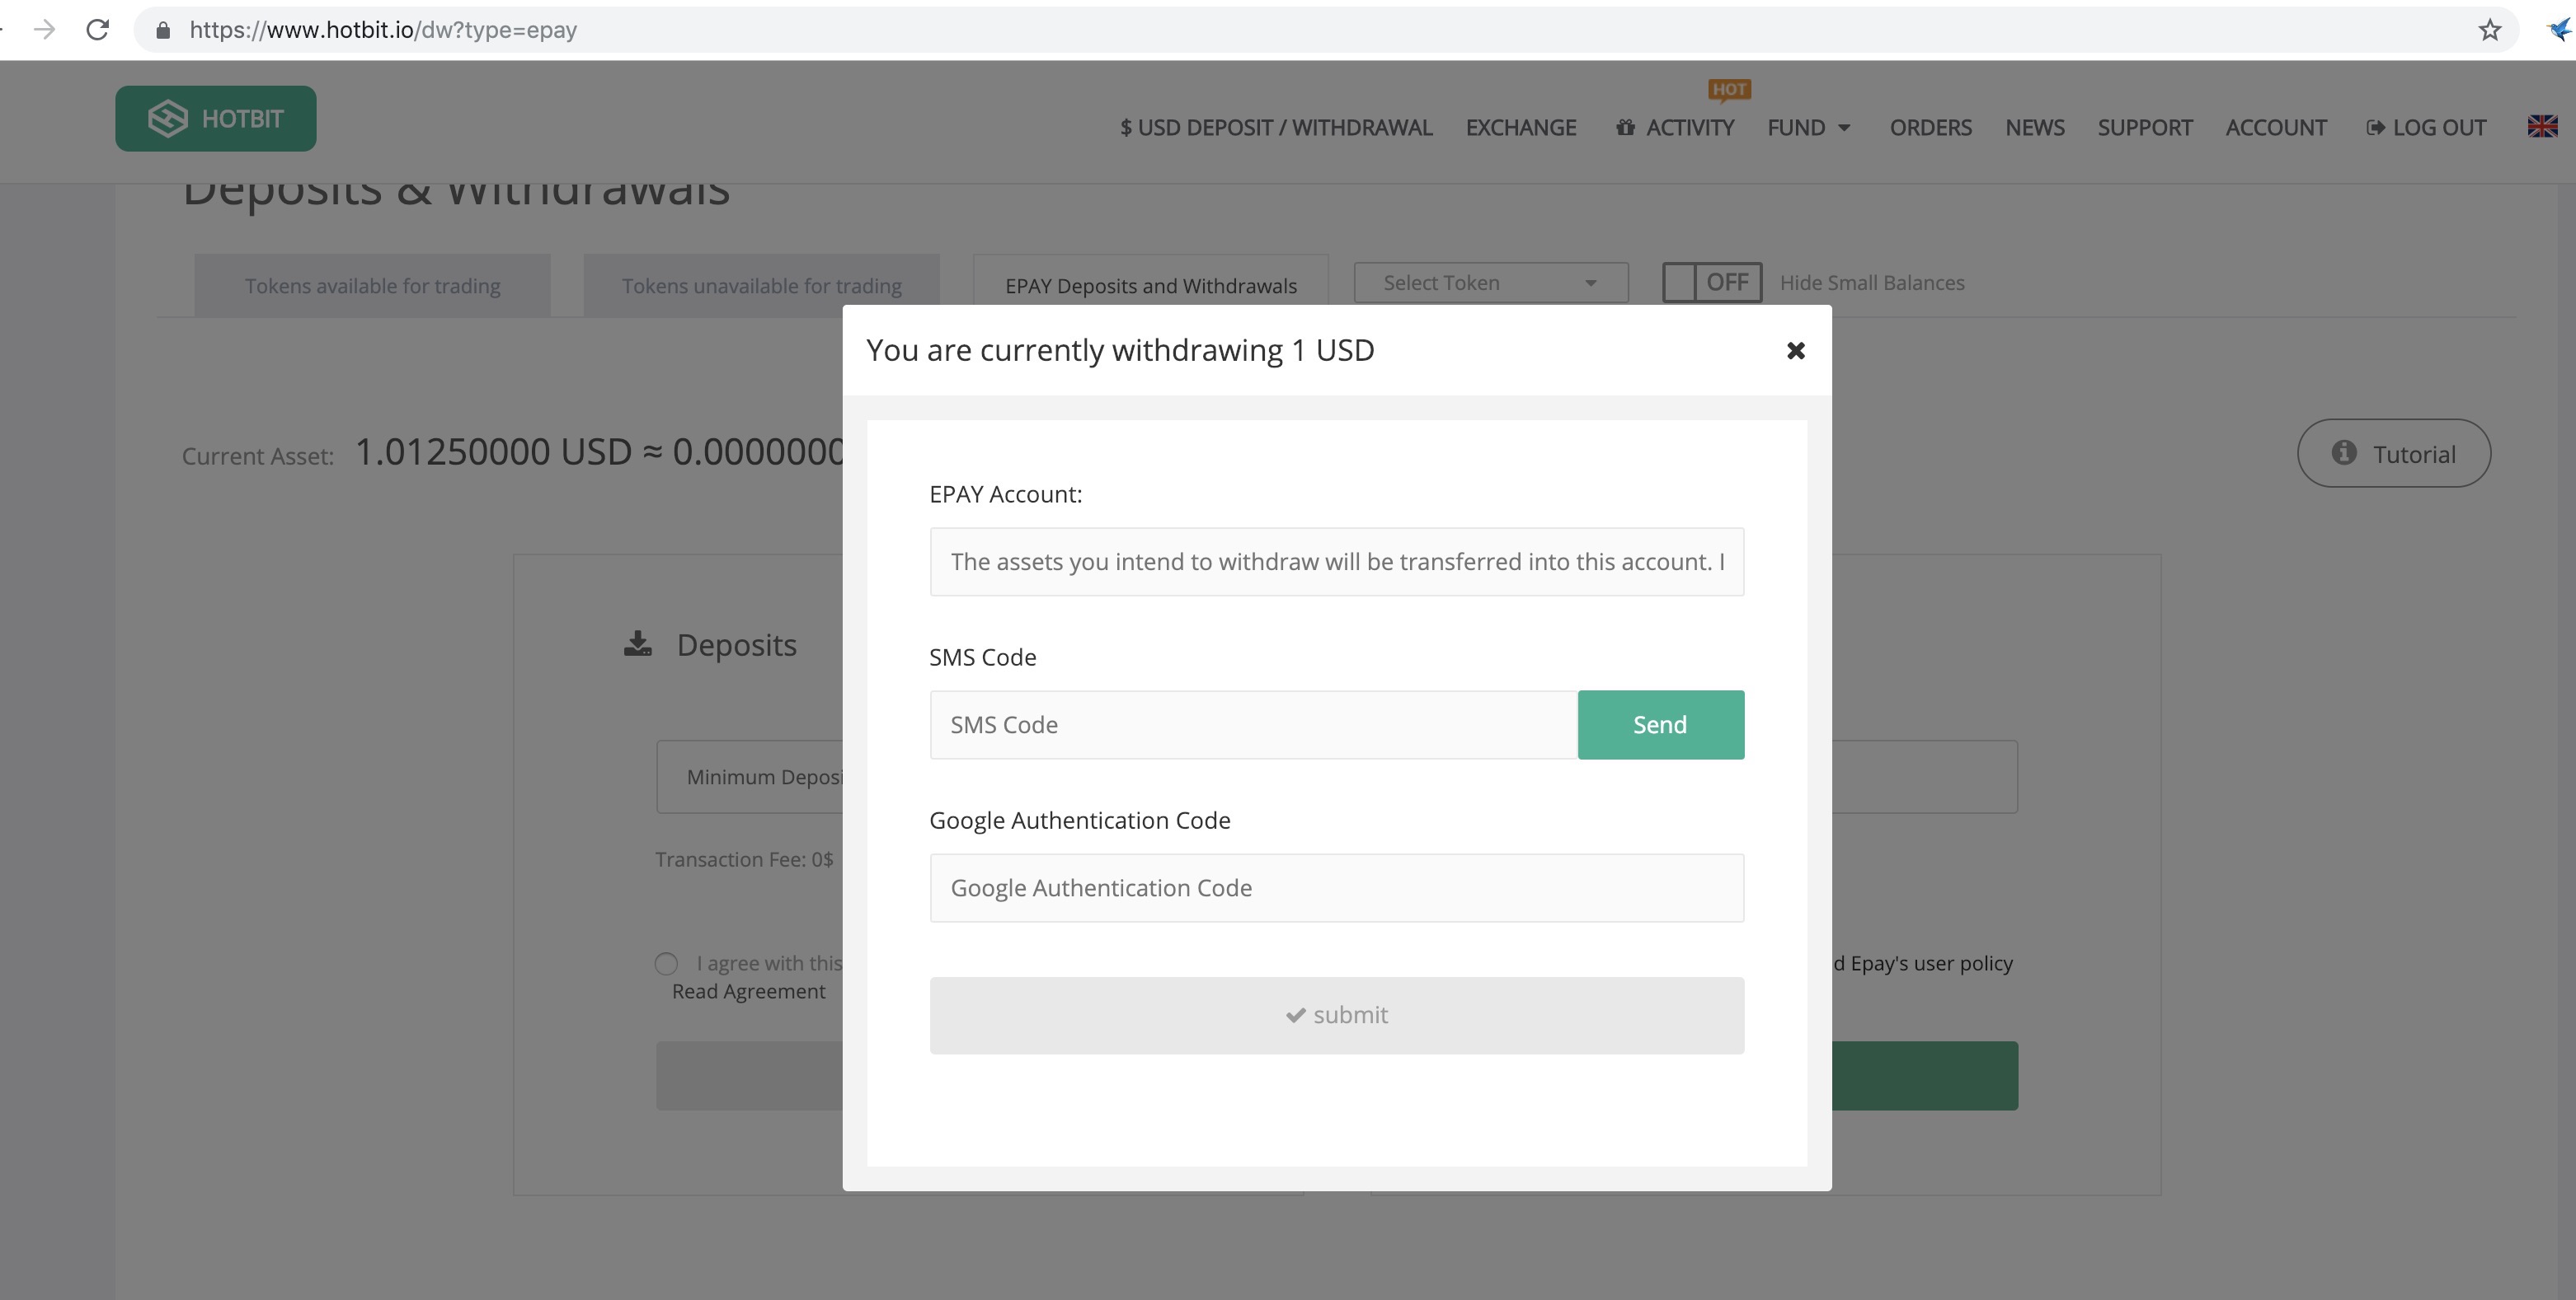Select the I agree radio button under Deposits
The height and width of the screenshot is (1300, 2576).
[666, 964]
